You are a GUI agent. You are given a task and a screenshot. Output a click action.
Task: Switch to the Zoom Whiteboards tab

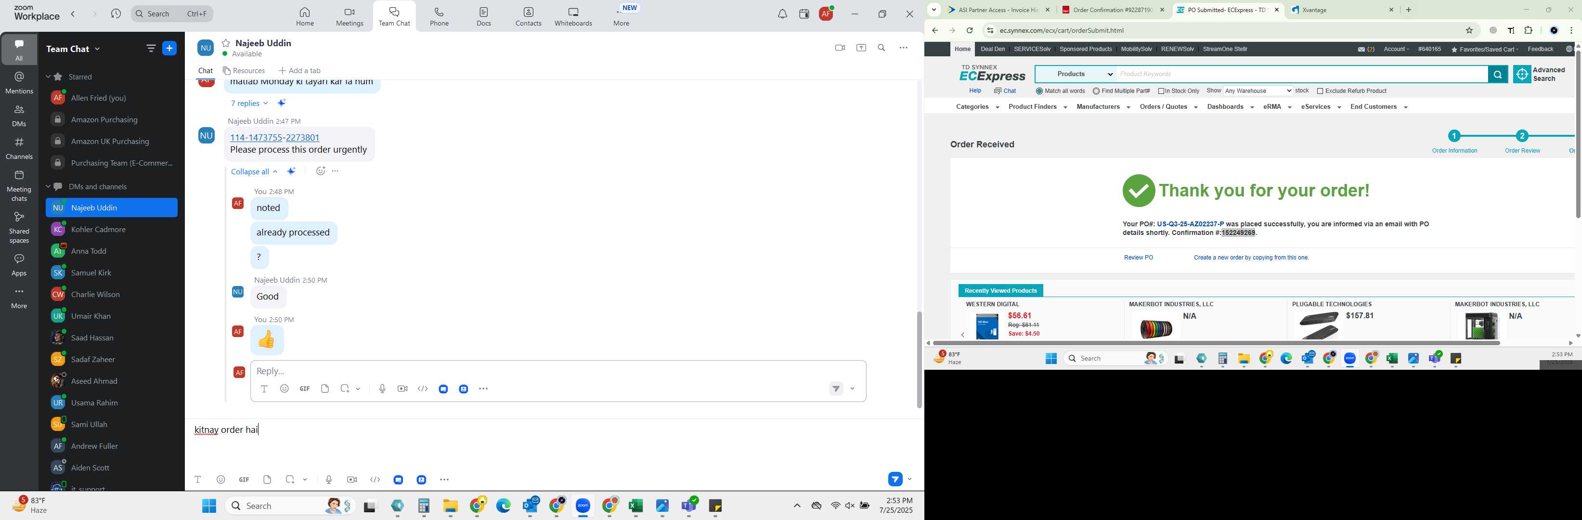[573, 16]
